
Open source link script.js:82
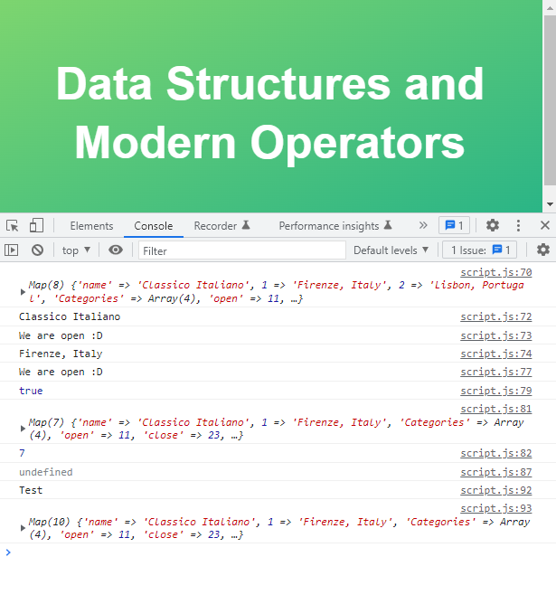tap(496, 453)
